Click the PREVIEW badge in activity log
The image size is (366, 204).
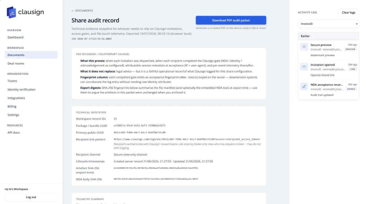coord(351,49)
